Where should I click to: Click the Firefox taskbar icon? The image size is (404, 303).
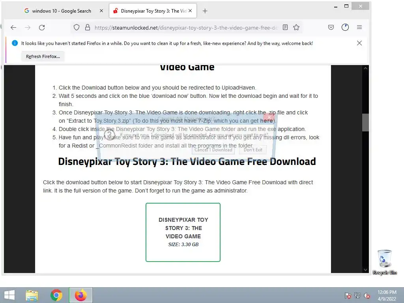[80, 295]
